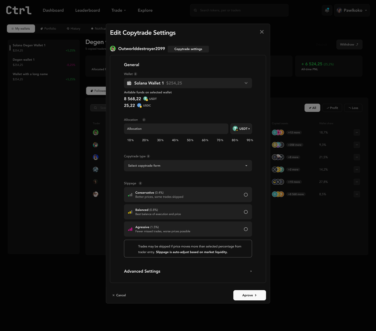This screenshot has width=376, height=331.
Task: Switch to History tab
Action: (x=74, y=29)
